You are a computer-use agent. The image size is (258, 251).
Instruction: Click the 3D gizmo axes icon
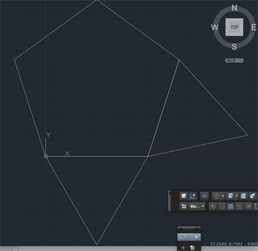click(217, 196)
